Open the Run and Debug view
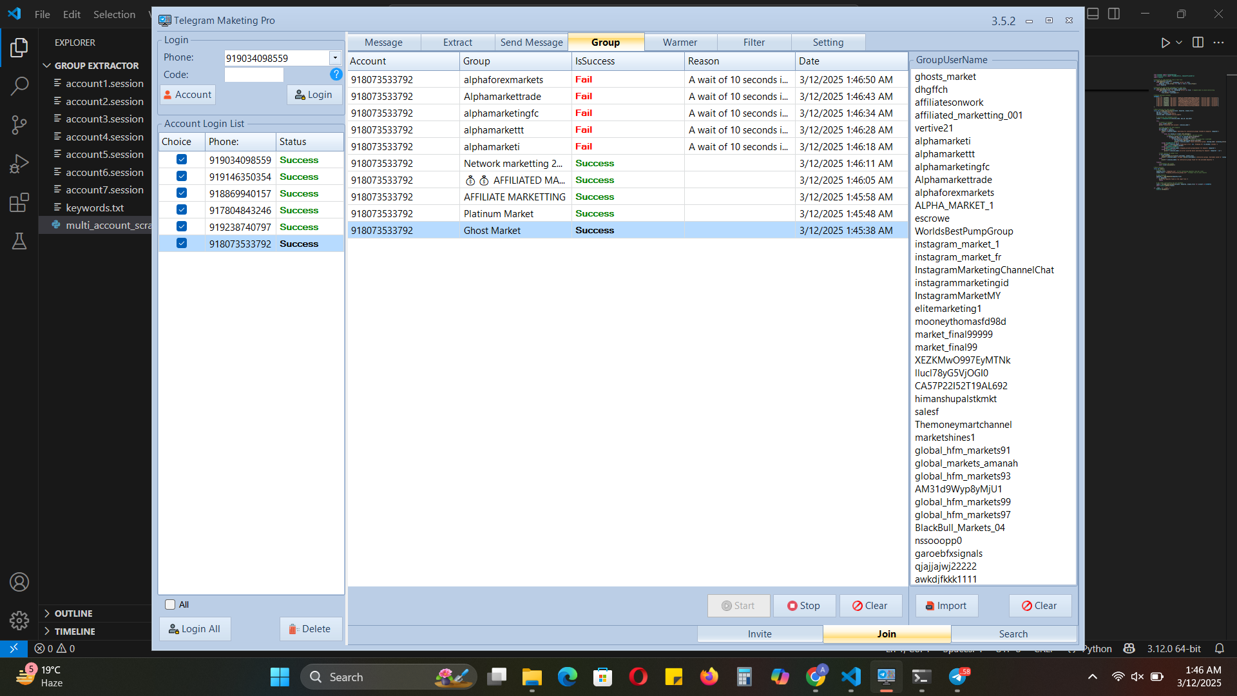 point(19,164)
